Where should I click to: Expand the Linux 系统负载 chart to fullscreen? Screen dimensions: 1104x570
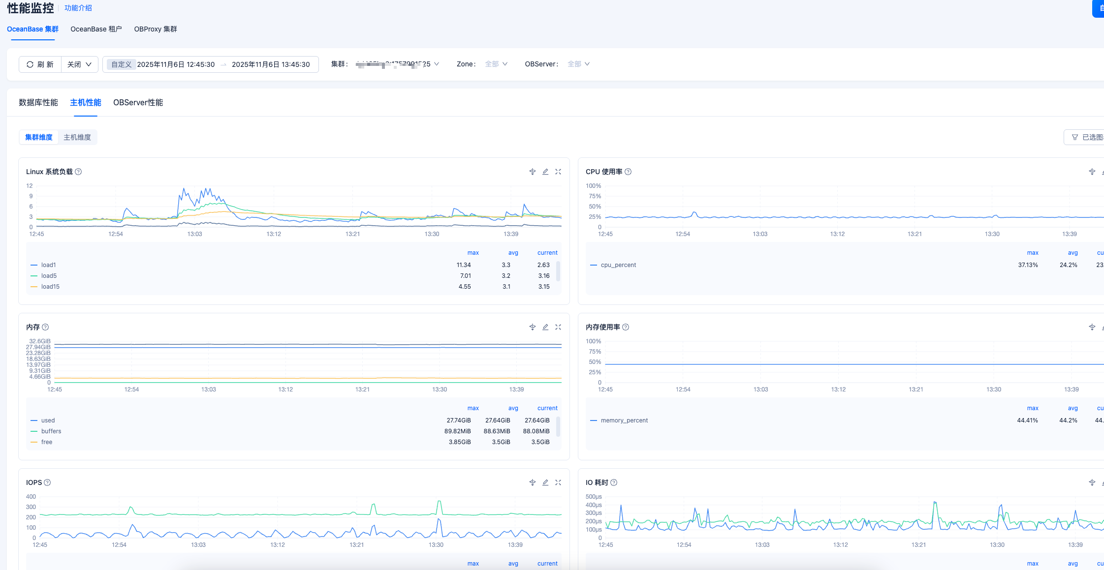[558, 172]
